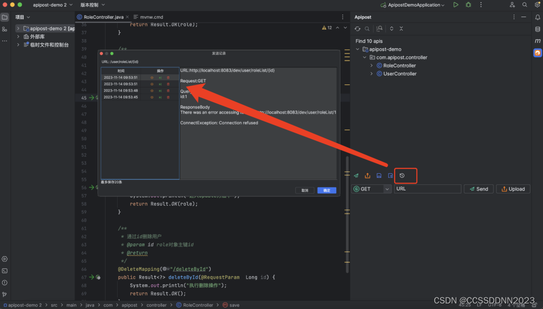Open the Maven tool window icon
Screen dimensions: 543x309
pos(537,41)
